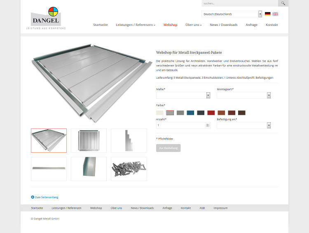
Task: Switch language via German flag icon
Action: 267,14
